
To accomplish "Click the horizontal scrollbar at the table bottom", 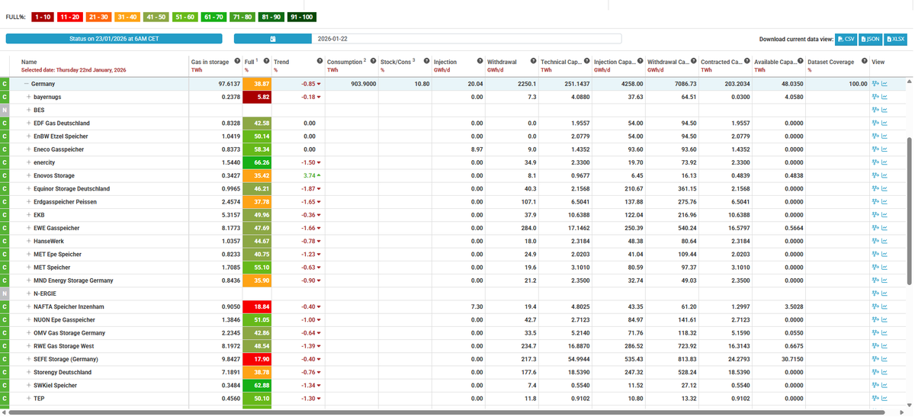I will pos(445,412).
